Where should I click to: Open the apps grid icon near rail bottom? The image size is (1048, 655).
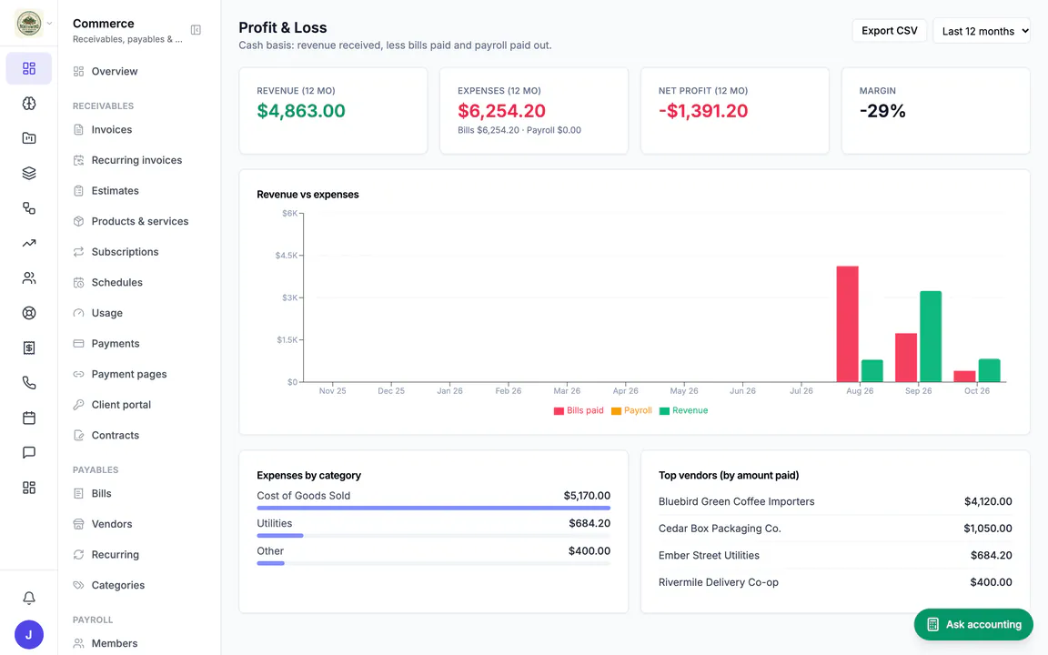click(x=29, y=488)
